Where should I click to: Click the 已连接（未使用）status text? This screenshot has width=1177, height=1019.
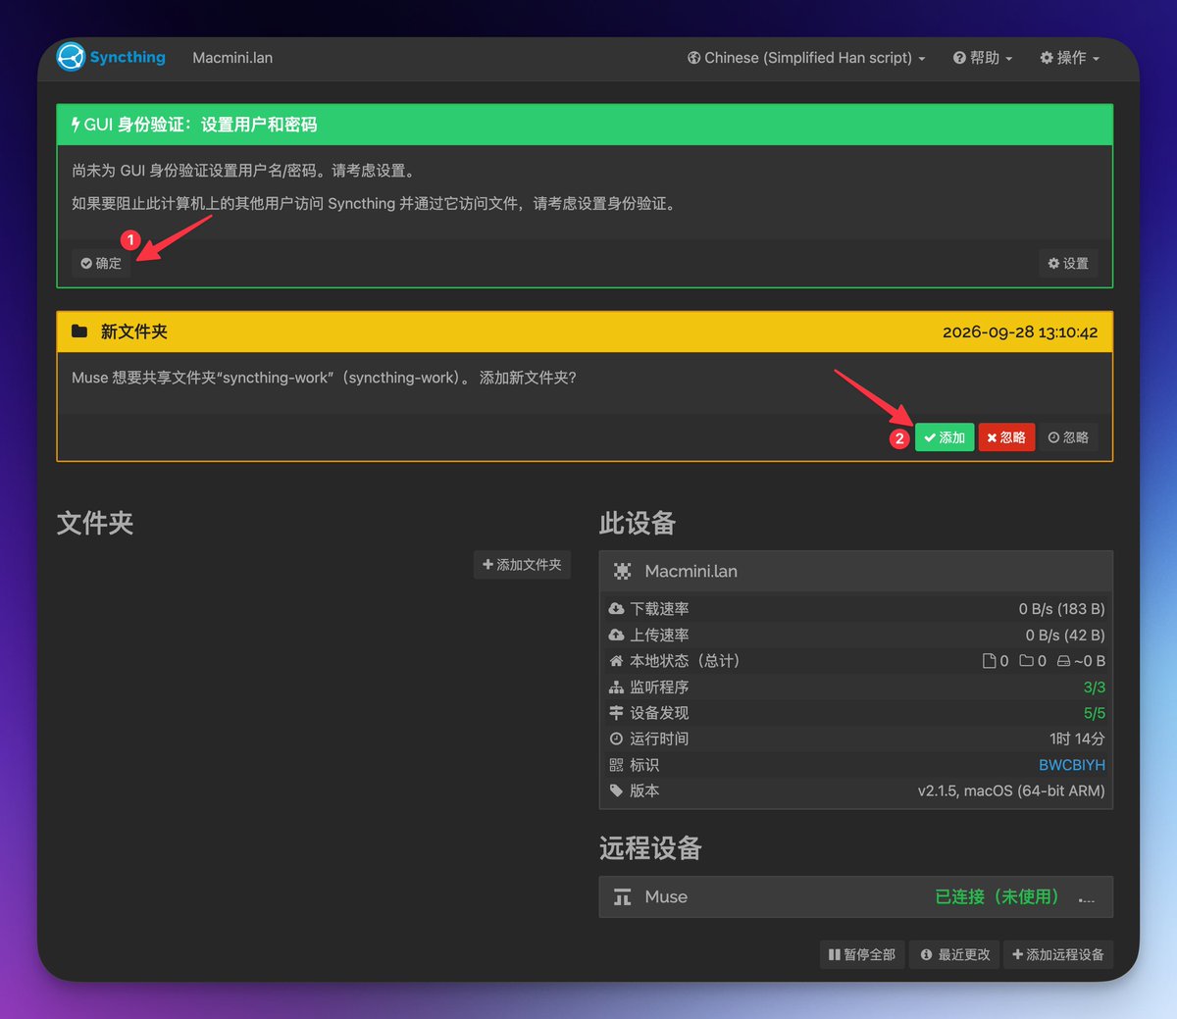(997, 896)
